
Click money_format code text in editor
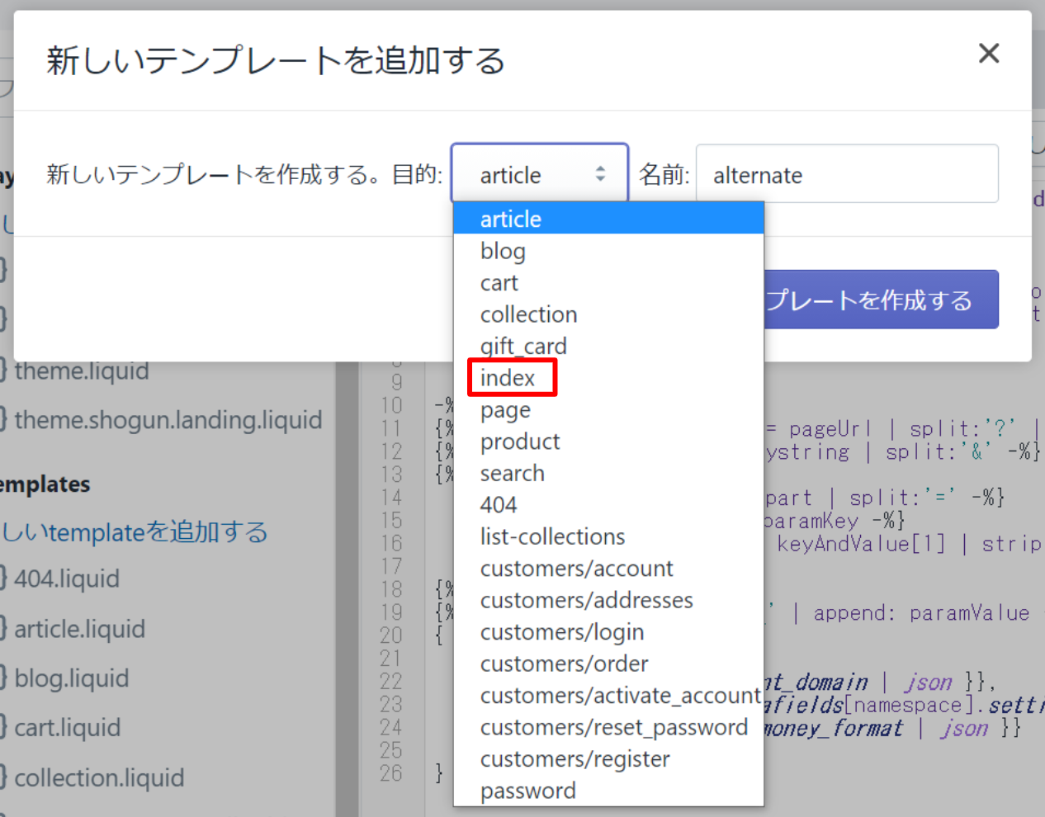click(x=834, y=728)
